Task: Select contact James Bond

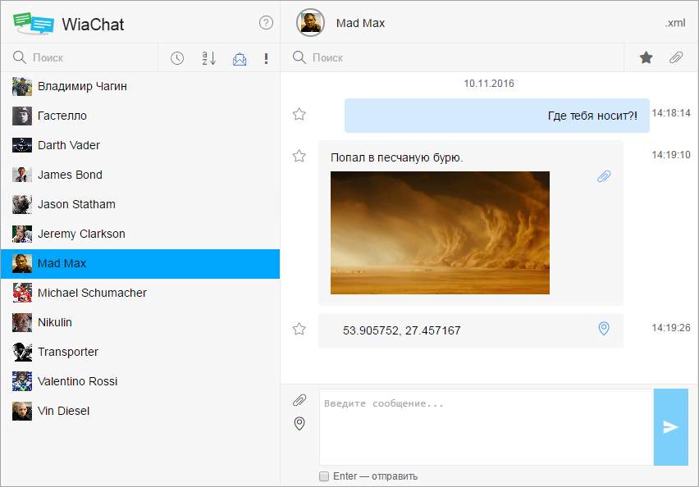Action: point(140,175)
